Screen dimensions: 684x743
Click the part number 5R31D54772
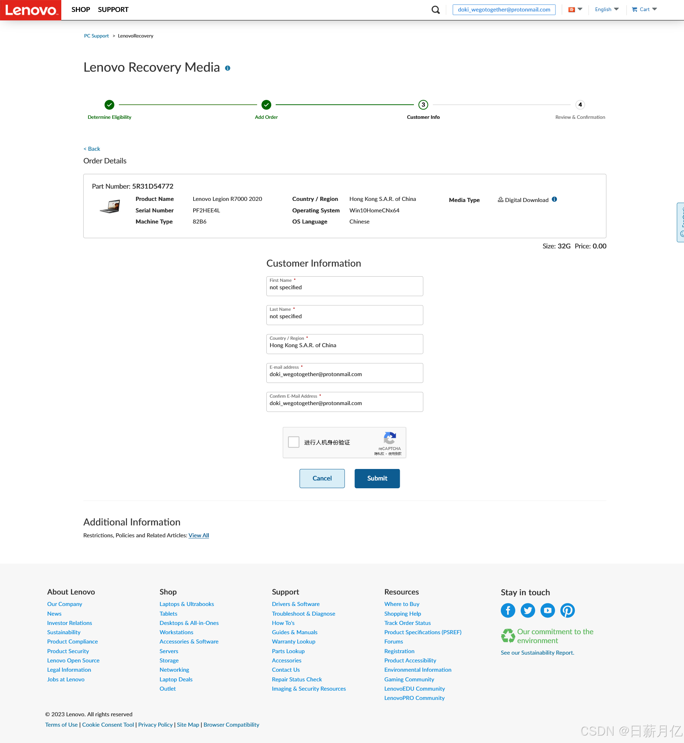[x=153, y=186]
